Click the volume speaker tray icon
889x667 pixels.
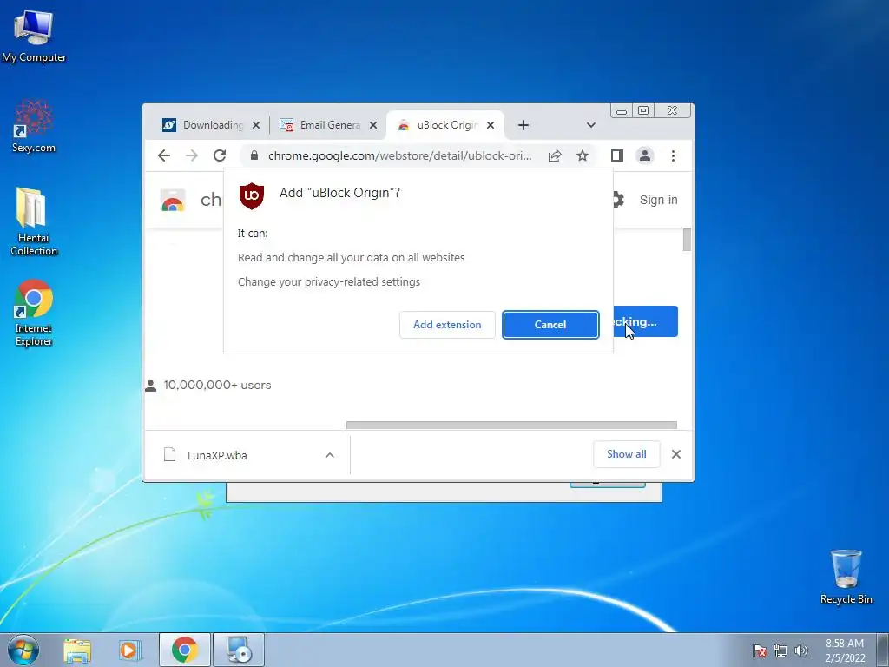pos(801,650)
